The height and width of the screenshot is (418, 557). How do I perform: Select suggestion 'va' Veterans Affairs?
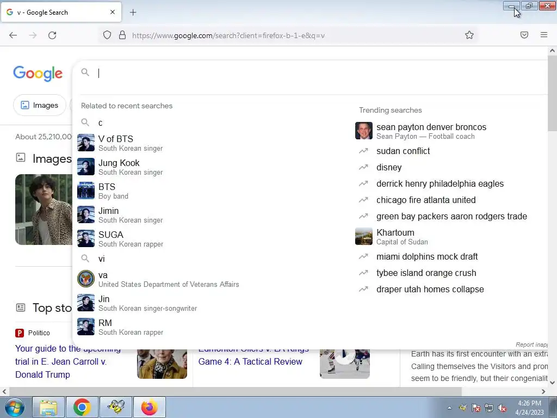coord(213,279)
